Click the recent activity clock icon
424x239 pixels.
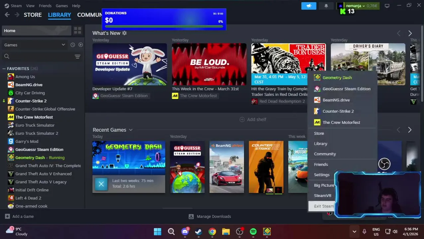pos(73,45)
